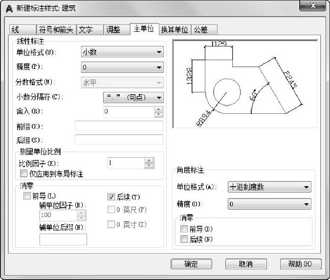
Task: Open the 公差 tolerance tab
Action: (204, 30)
